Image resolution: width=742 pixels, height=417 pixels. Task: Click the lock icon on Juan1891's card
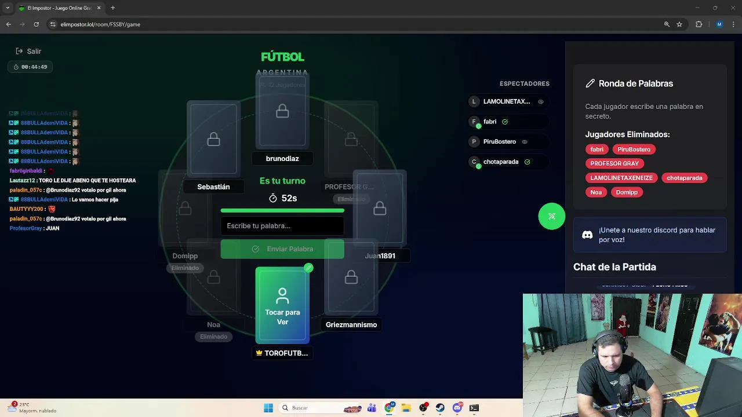point(380,209)
